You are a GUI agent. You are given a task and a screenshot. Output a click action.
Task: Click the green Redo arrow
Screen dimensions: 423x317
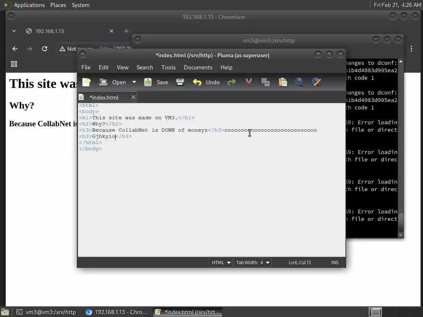(x=231, y=82)
